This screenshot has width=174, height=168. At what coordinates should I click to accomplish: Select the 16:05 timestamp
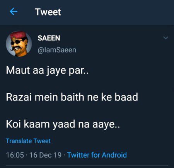15,155
